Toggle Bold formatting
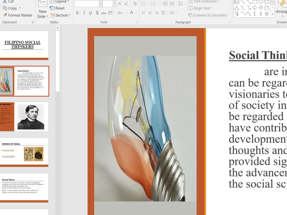Screen dimensions: 287x215 (77, 13)
